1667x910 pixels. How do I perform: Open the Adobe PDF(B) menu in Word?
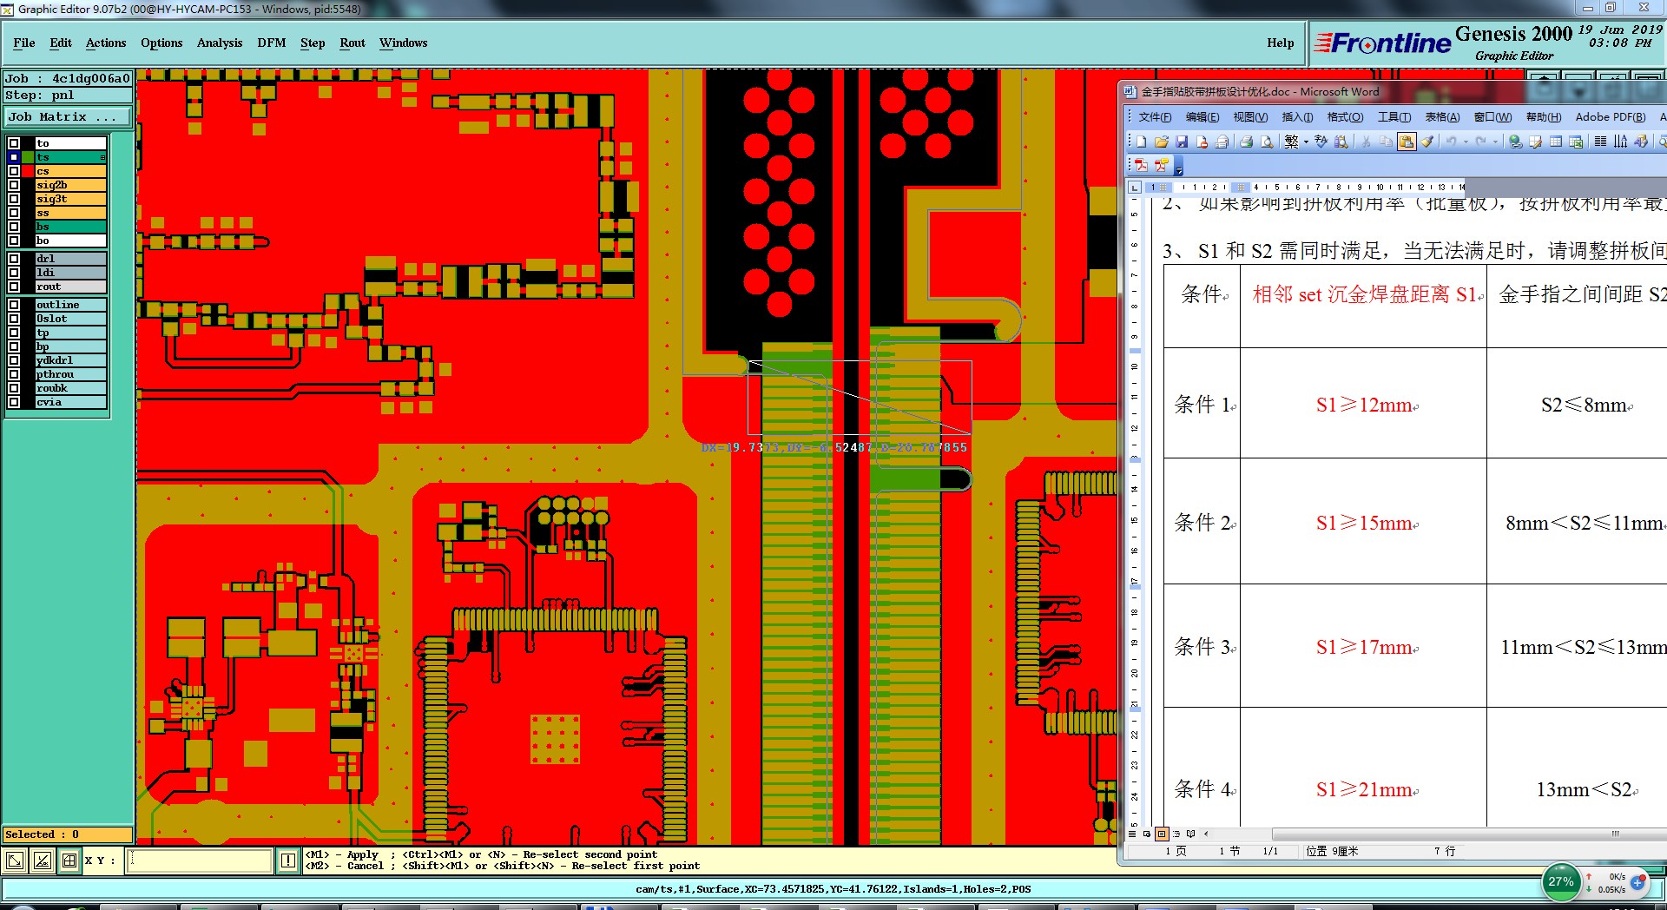click(1611, 117)
